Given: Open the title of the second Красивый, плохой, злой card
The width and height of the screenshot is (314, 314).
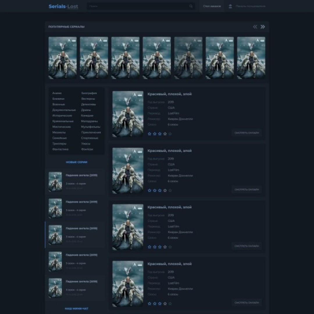Looking at the screenshot, I should [x=170, y=151].
